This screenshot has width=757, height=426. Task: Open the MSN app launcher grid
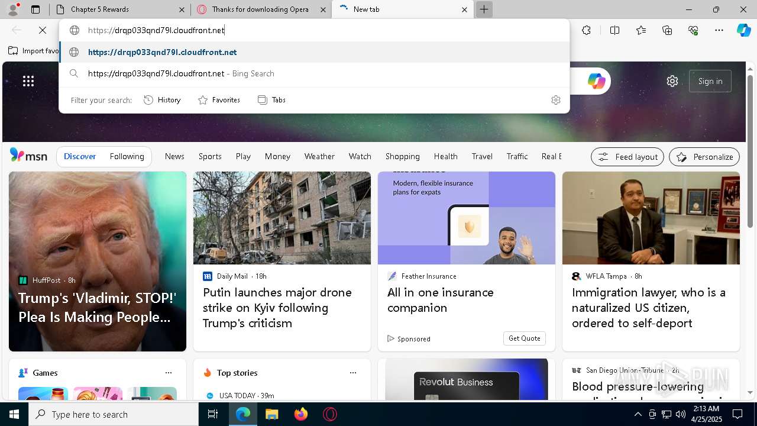tap(28, 81)
